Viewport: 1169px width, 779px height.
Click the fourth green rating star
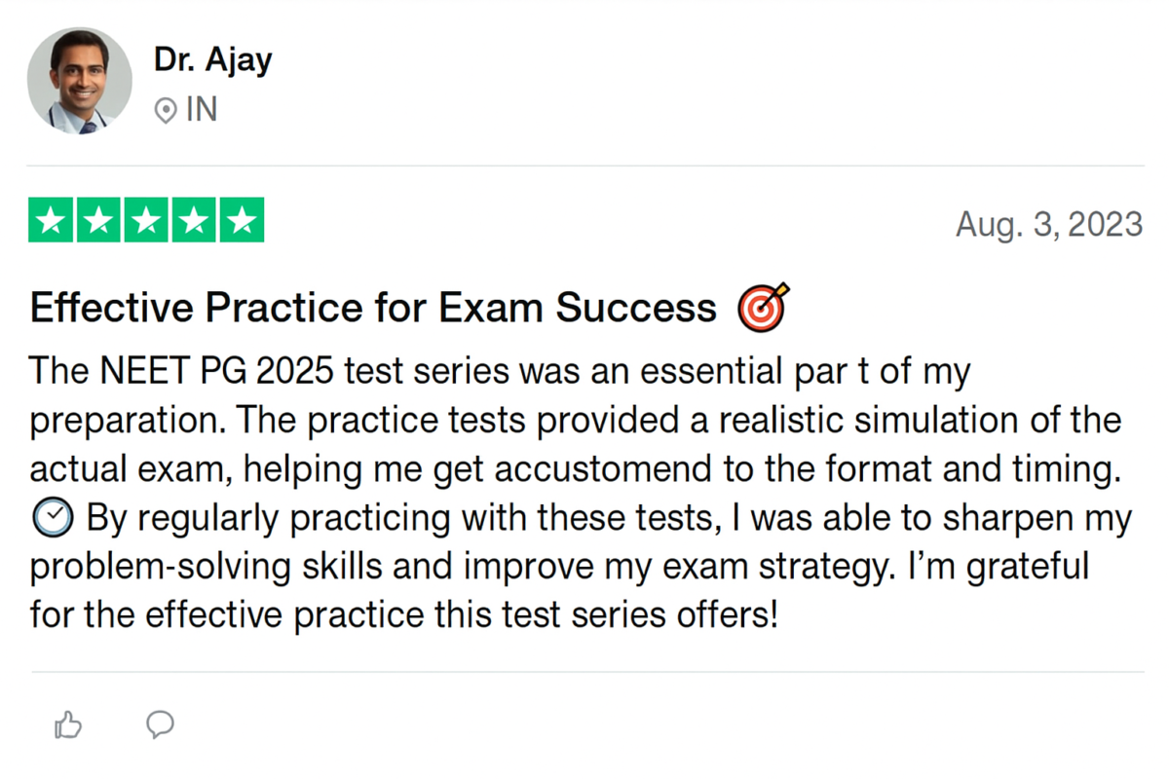[x=194, y=220]
